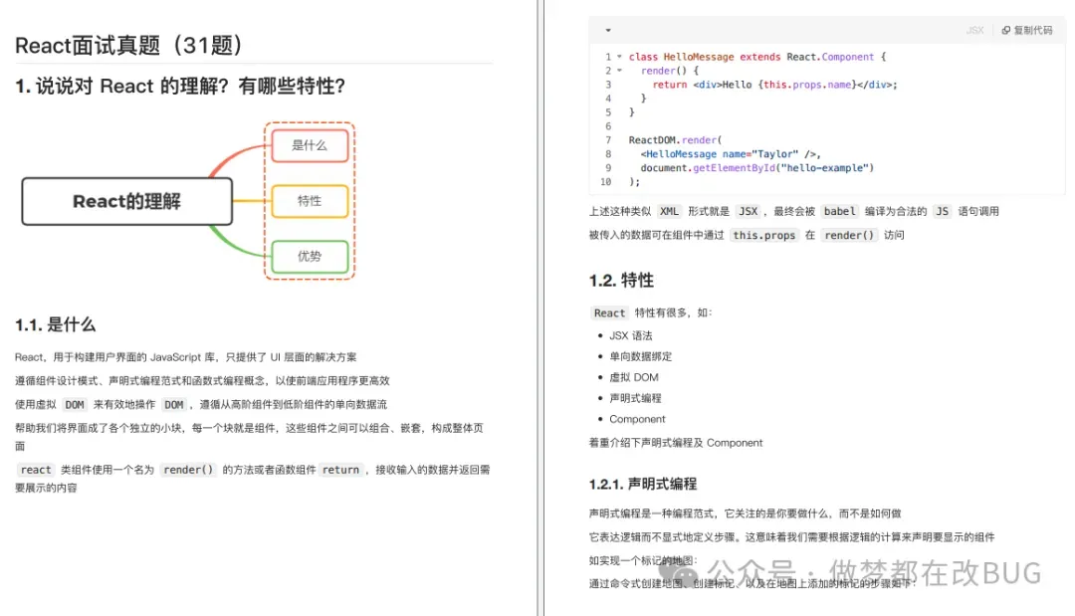The height and width of the screenshot is (616, 1075).
Task: Click the inline code tag react
Action: [36, 470]
